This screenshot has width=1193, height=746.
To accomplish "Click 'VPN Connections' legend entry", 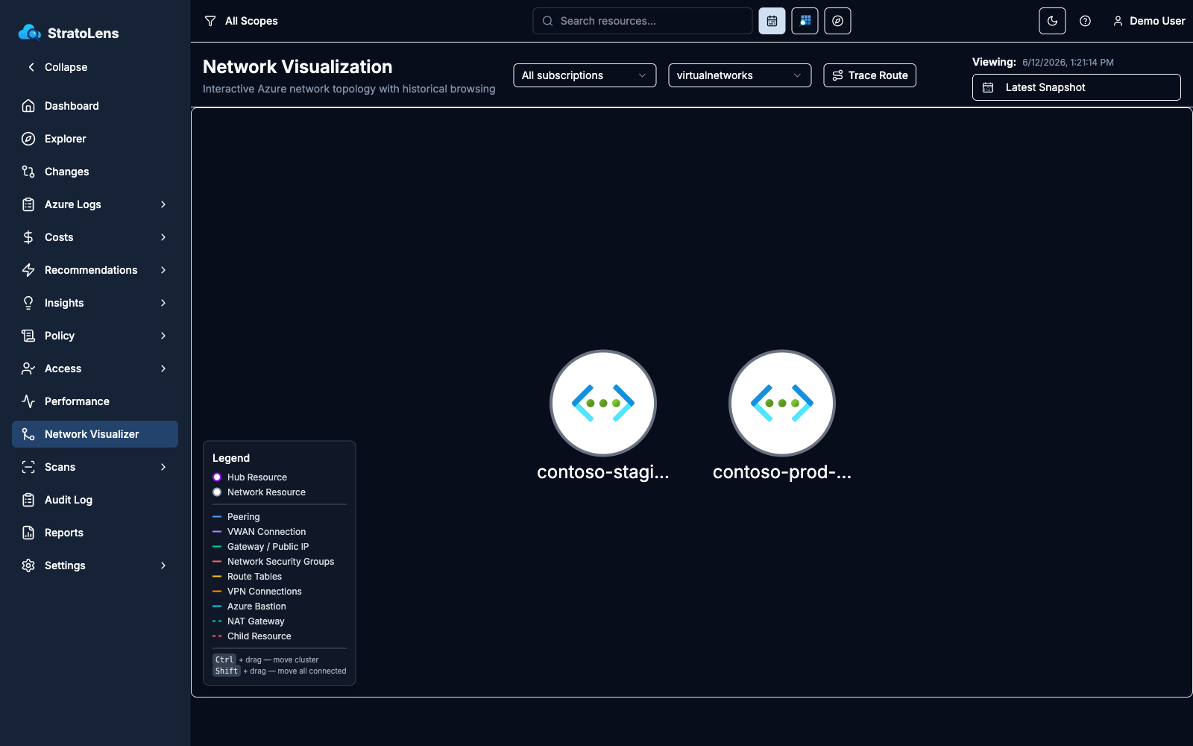I will pyautogui.click(x=264, y=592).
